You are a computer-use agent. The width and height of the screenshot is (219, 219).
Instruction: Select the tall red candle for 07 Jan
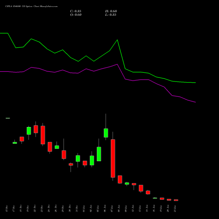point(113,159)
